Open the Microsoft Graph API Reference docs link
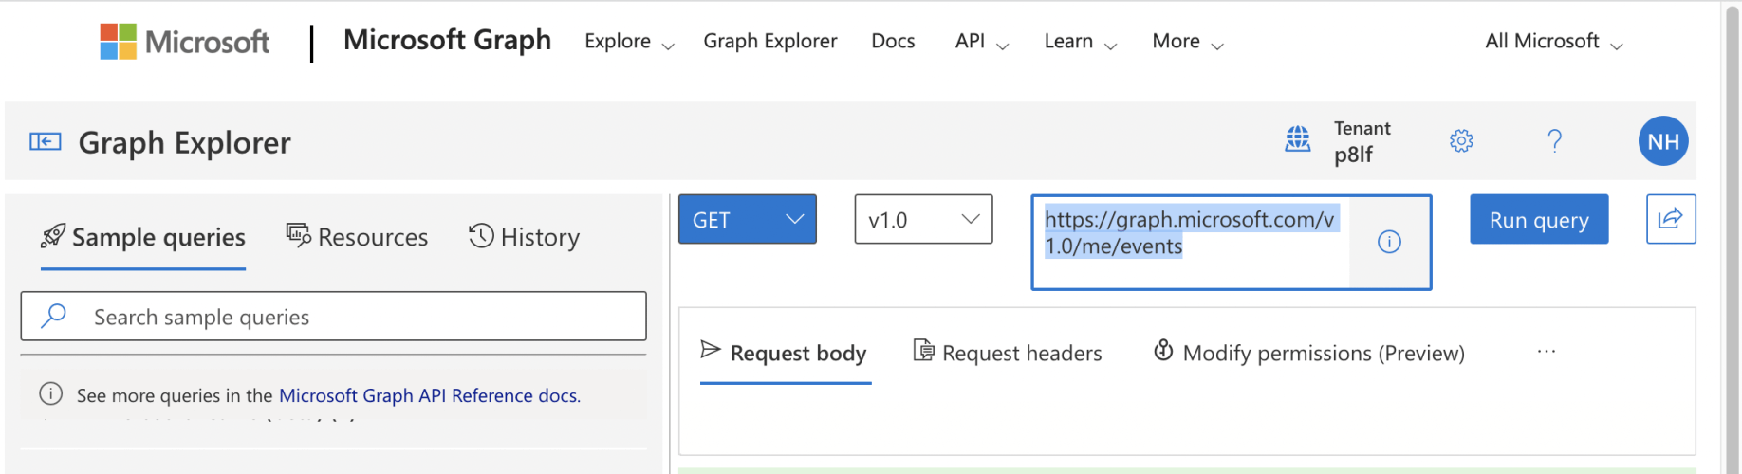Screen dimensions: 1742x474 click(429, 395)
